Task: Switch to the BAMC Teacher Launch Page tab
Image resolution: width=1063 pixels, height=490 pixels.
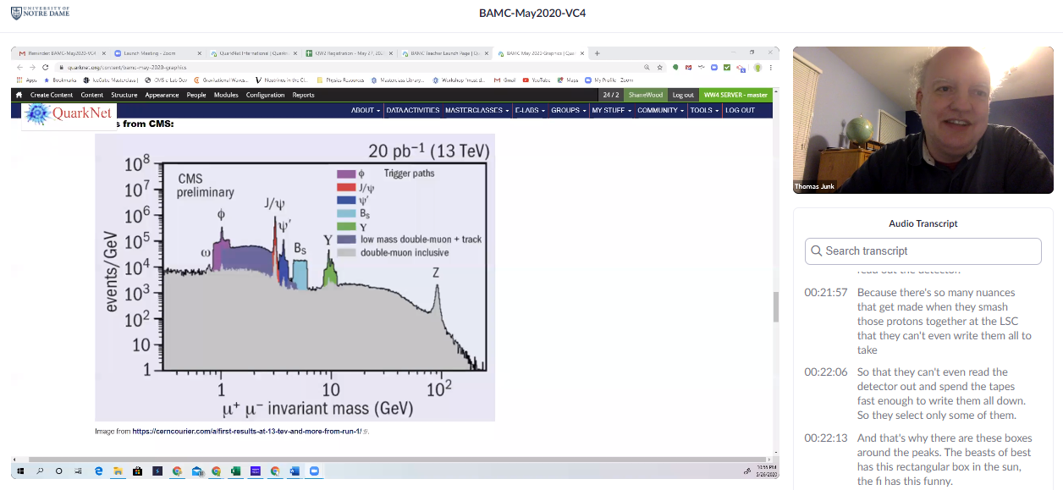Action: [x=444, y=53]
